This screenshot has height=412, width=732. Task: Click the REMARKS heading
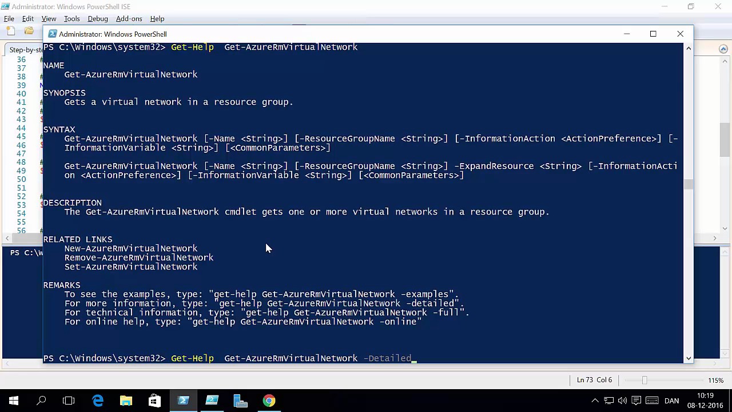(x=61, y=285)
